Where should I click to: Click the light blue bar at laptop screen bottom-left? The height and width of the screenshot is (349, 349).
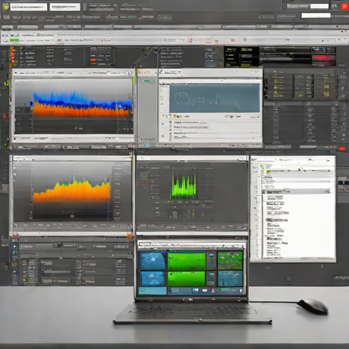tap(152, 290)
